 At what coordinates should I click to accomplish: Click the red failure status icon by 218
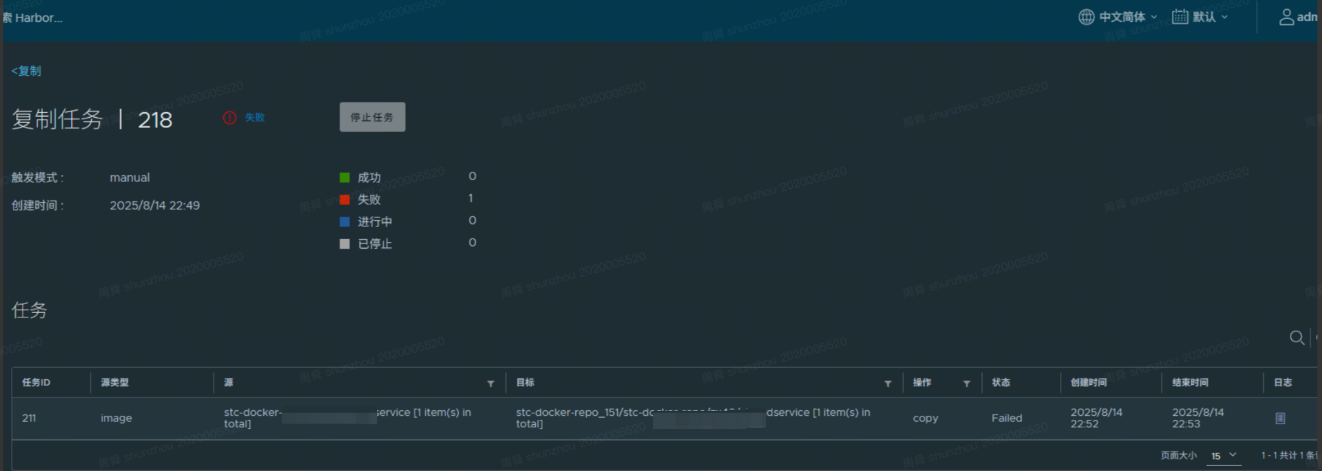229,118
